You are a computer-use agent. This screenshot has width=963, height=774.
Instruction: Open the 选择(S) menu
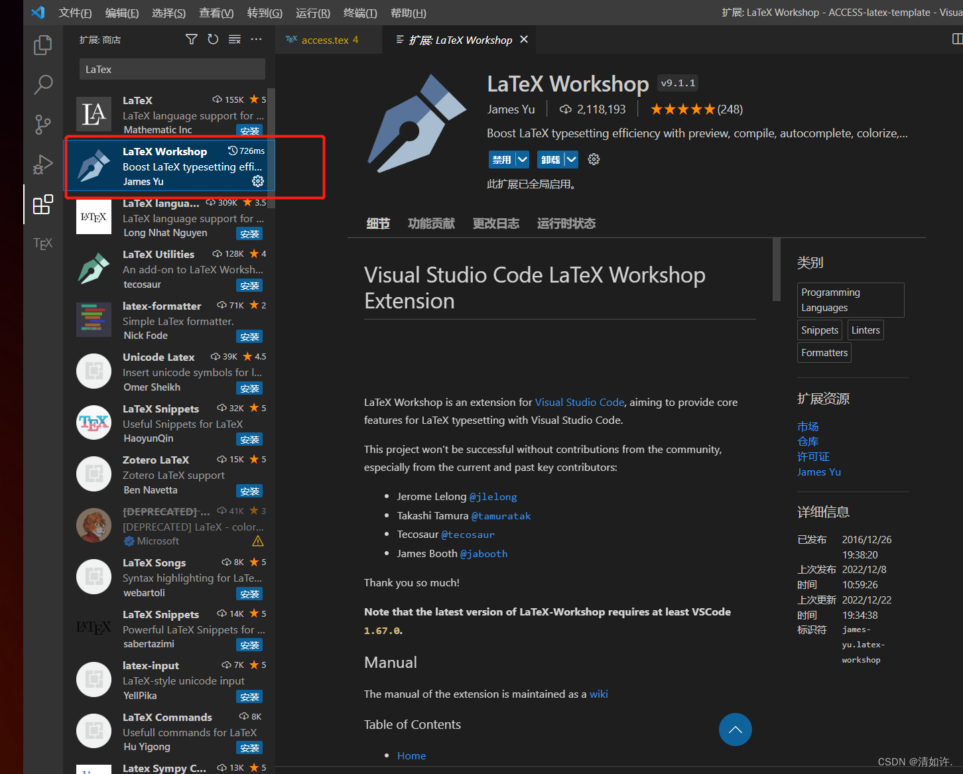coord(168,13)
